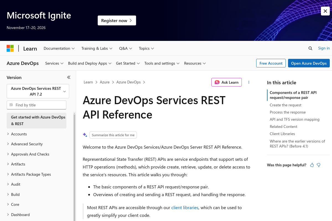Screen dimensions: 332x221
Task: Click Open Azure DevOps button
Action: pos(309,63)
